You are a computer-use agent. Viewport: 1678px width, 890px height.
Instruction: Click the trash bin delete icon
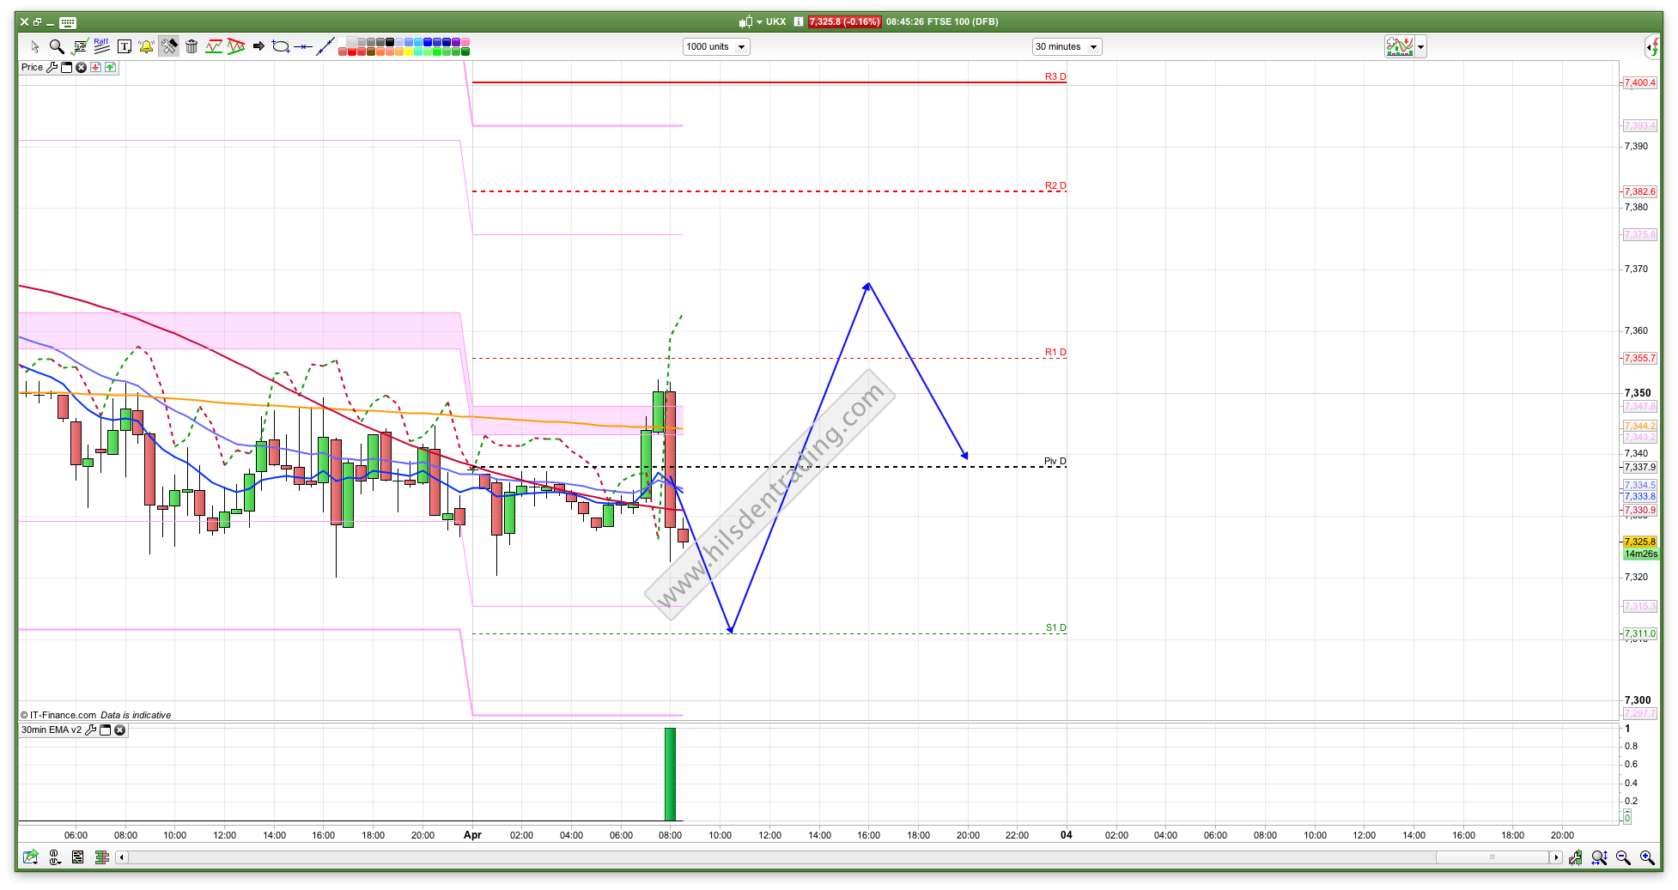[x=192, y=46]
